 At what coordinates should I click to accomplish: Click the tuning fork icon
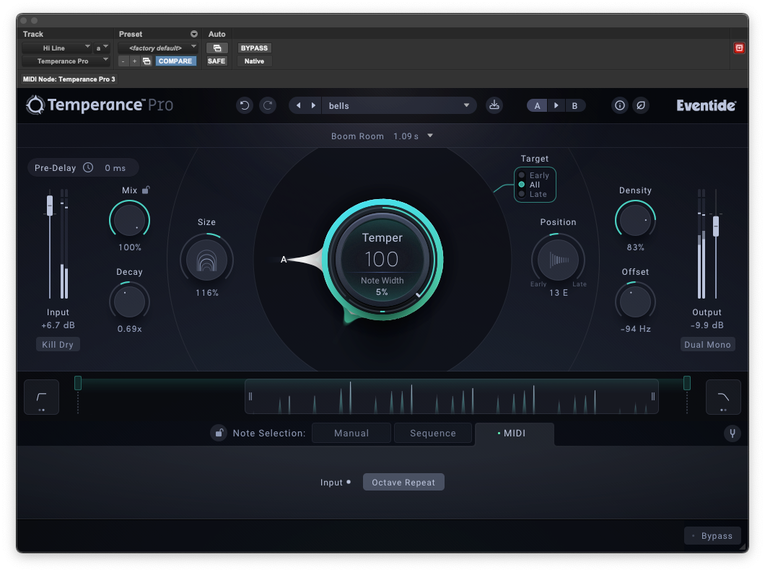point(732,434)
